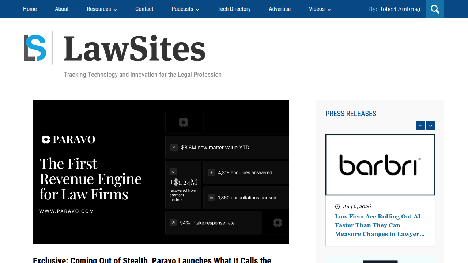Show next press release with down arrow
Image resolution: width=468 pixels, height=263 pixels.
tap(431, 126)
